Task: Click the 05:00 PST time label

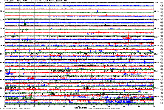Action: (2, 11)
